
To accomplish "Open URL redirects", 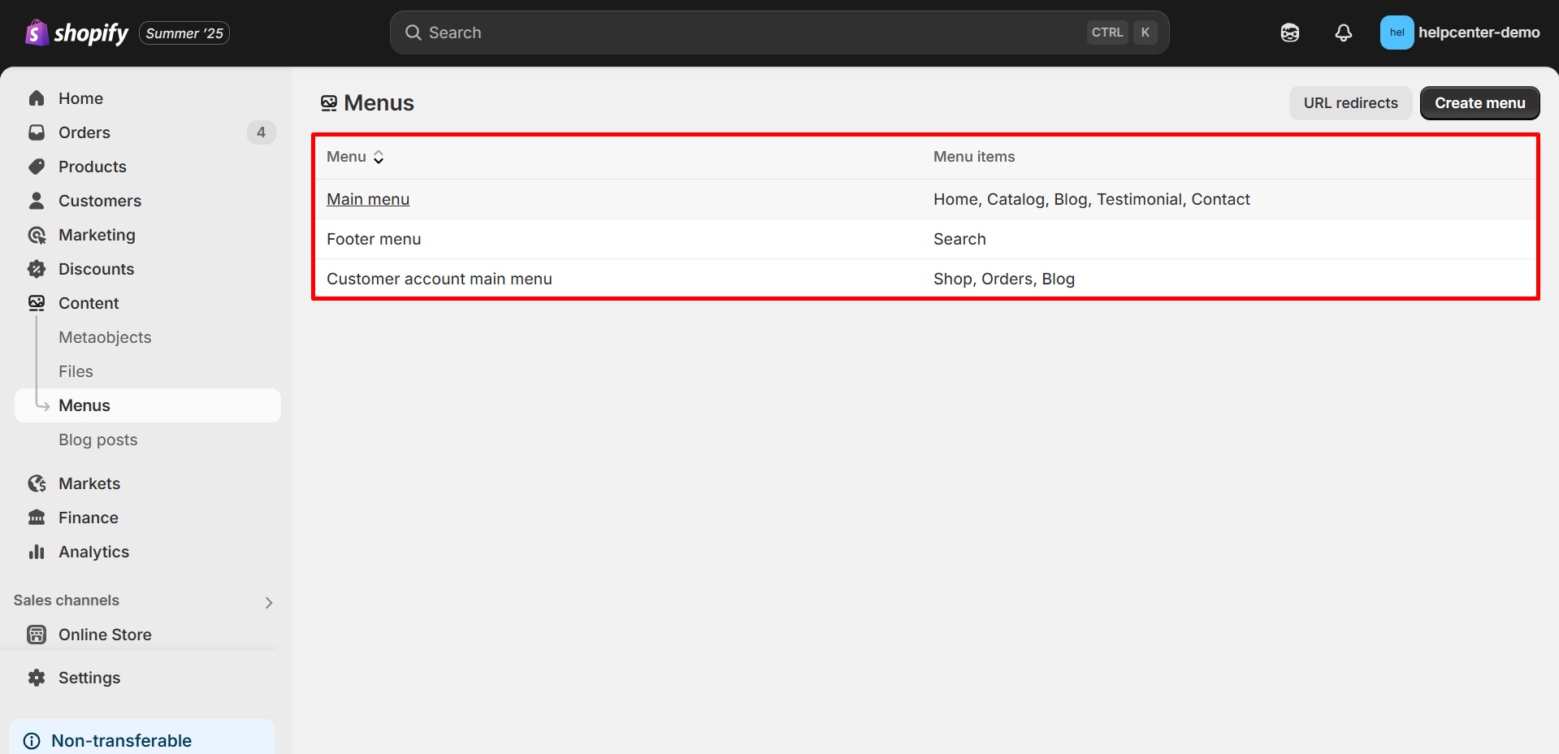I will [x=1350, y=103].
